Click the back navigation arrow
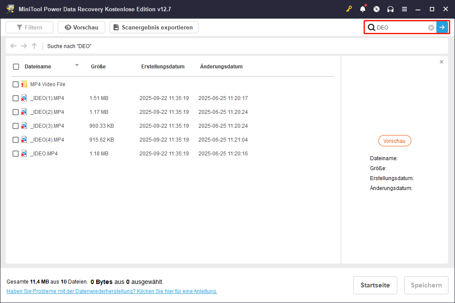Viewport: 455px width, 303px height. pos(13,46)
